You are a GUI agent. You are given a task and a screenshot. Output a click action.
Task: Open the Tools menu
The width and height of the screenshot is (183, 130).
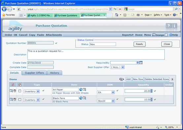click(167, 15)
